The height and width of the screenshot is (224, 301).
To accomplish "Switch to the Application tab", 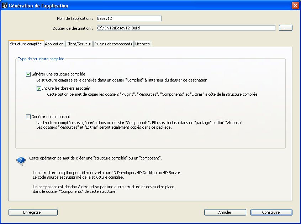I will 54,44.
